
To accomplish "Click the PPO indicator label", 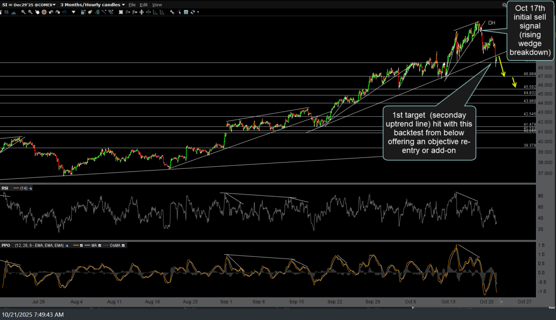I will click(x=6, y=245).
